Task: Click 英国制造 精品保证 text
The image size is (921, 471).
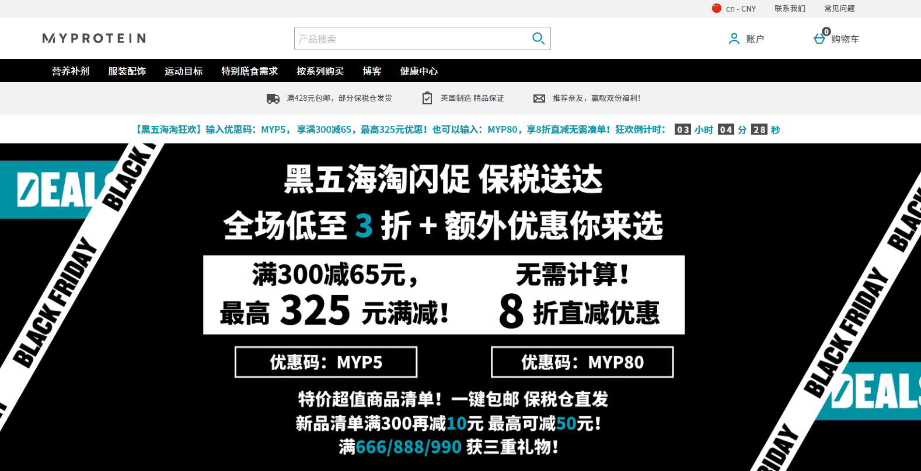Action: click(472, 99)
